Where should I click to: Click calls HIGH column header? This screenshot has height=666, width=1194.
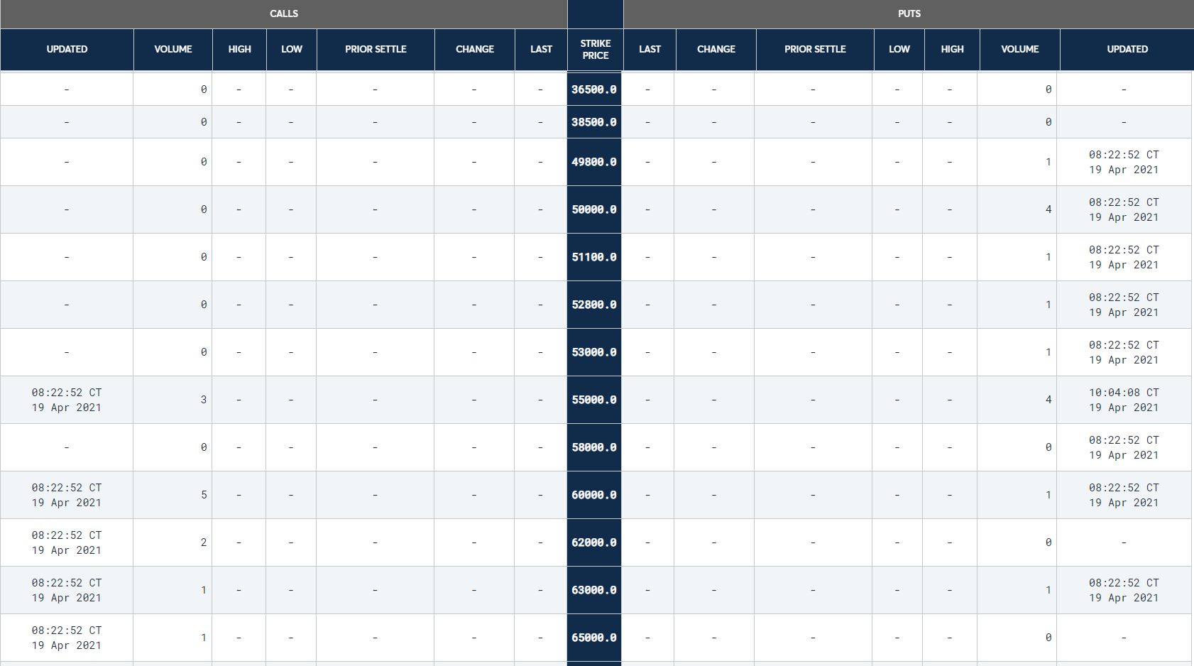tap(240, 49)
